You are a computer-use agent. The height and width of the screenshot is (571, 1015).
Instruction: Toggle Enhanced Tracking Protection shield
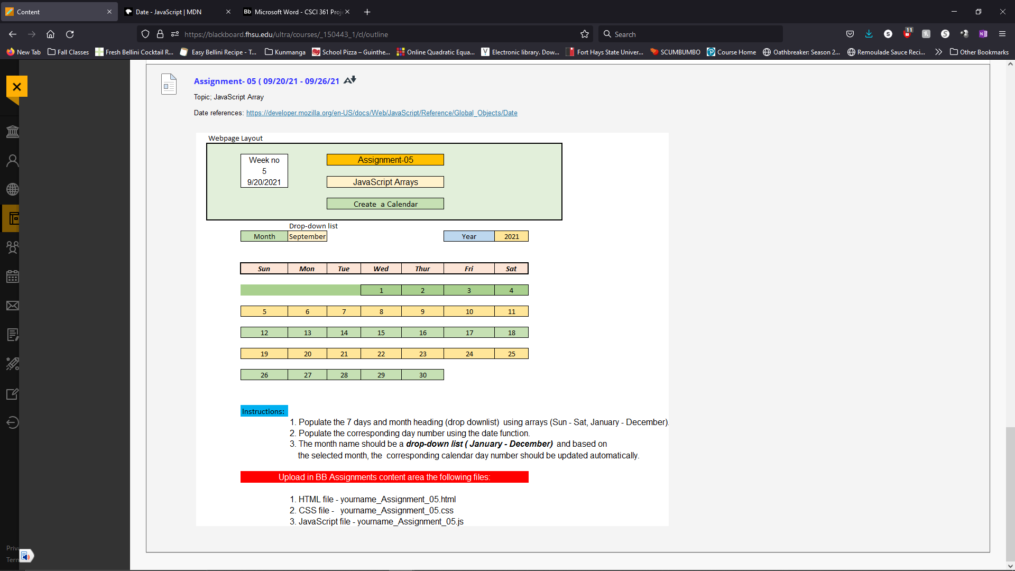145,34
